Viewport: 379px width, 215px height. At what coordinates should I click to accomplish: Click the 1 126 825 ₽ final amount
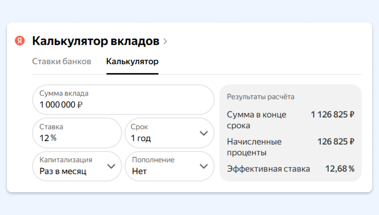coord(333,115)
